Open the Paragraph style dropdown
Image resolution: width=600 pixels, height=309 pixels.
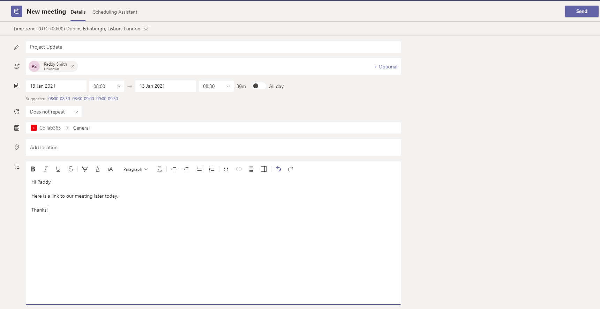[136, 169]
